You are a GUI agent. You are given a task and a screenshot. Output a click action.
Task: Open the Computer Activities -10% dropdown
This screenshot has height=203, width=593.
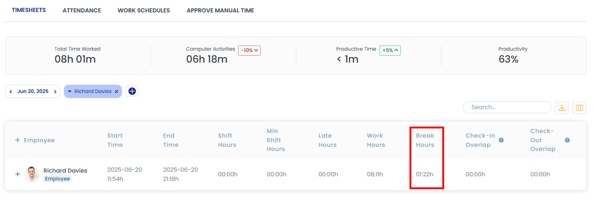pyautogui.click(x=249, y=50)
